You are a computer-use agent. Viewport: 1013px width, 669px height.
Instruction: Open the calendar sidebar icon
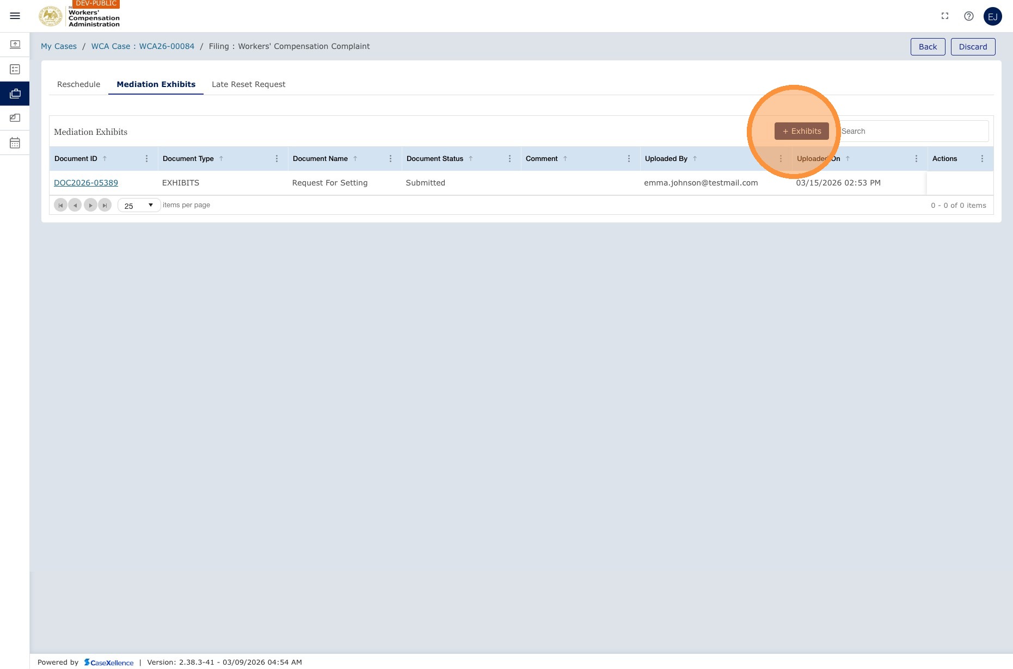pyautogui.click(x=15, y=143)
